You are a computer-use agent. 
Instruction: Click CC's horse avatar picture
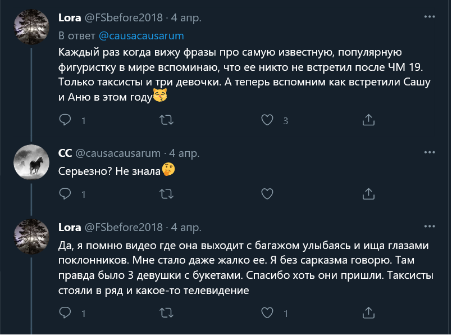pos(32,163)
